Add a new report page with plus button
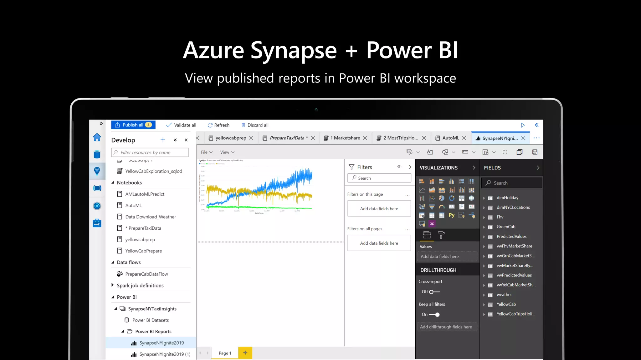Screen dimensions: 641x360 pyautogui.click(x=245, y=353)
